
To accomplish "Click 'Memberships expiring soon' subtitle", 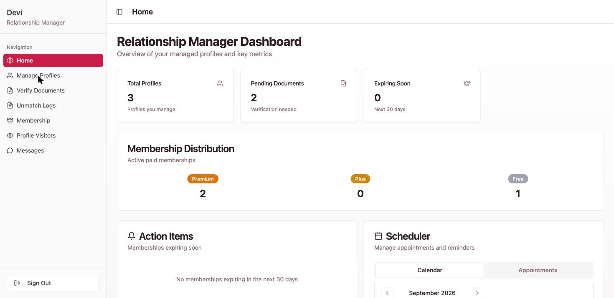I will click(x=165, y=248).
